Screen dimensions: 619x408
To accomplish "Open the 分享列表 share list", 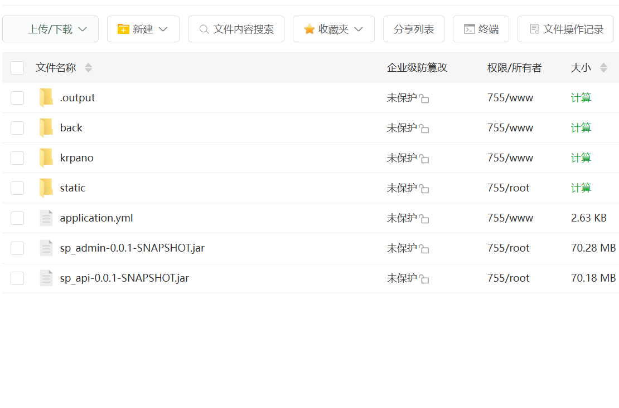I will pos(414,29).
